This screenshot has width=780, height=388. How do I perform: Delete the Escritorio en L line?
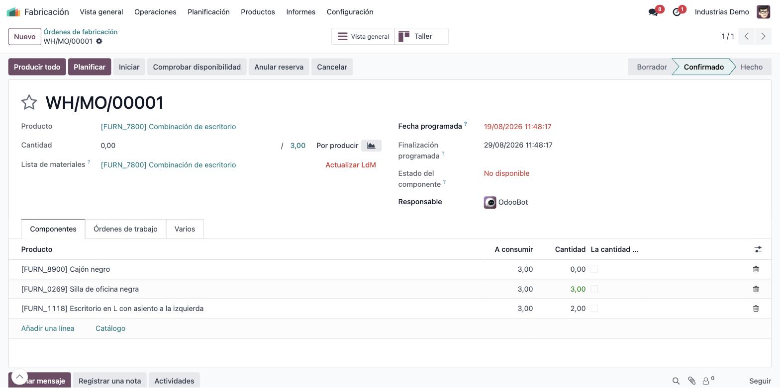756,309
